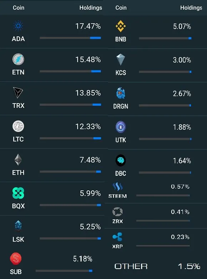Sort by the left Holdings column header
The image size is (207, 279).
click(91, 8)
